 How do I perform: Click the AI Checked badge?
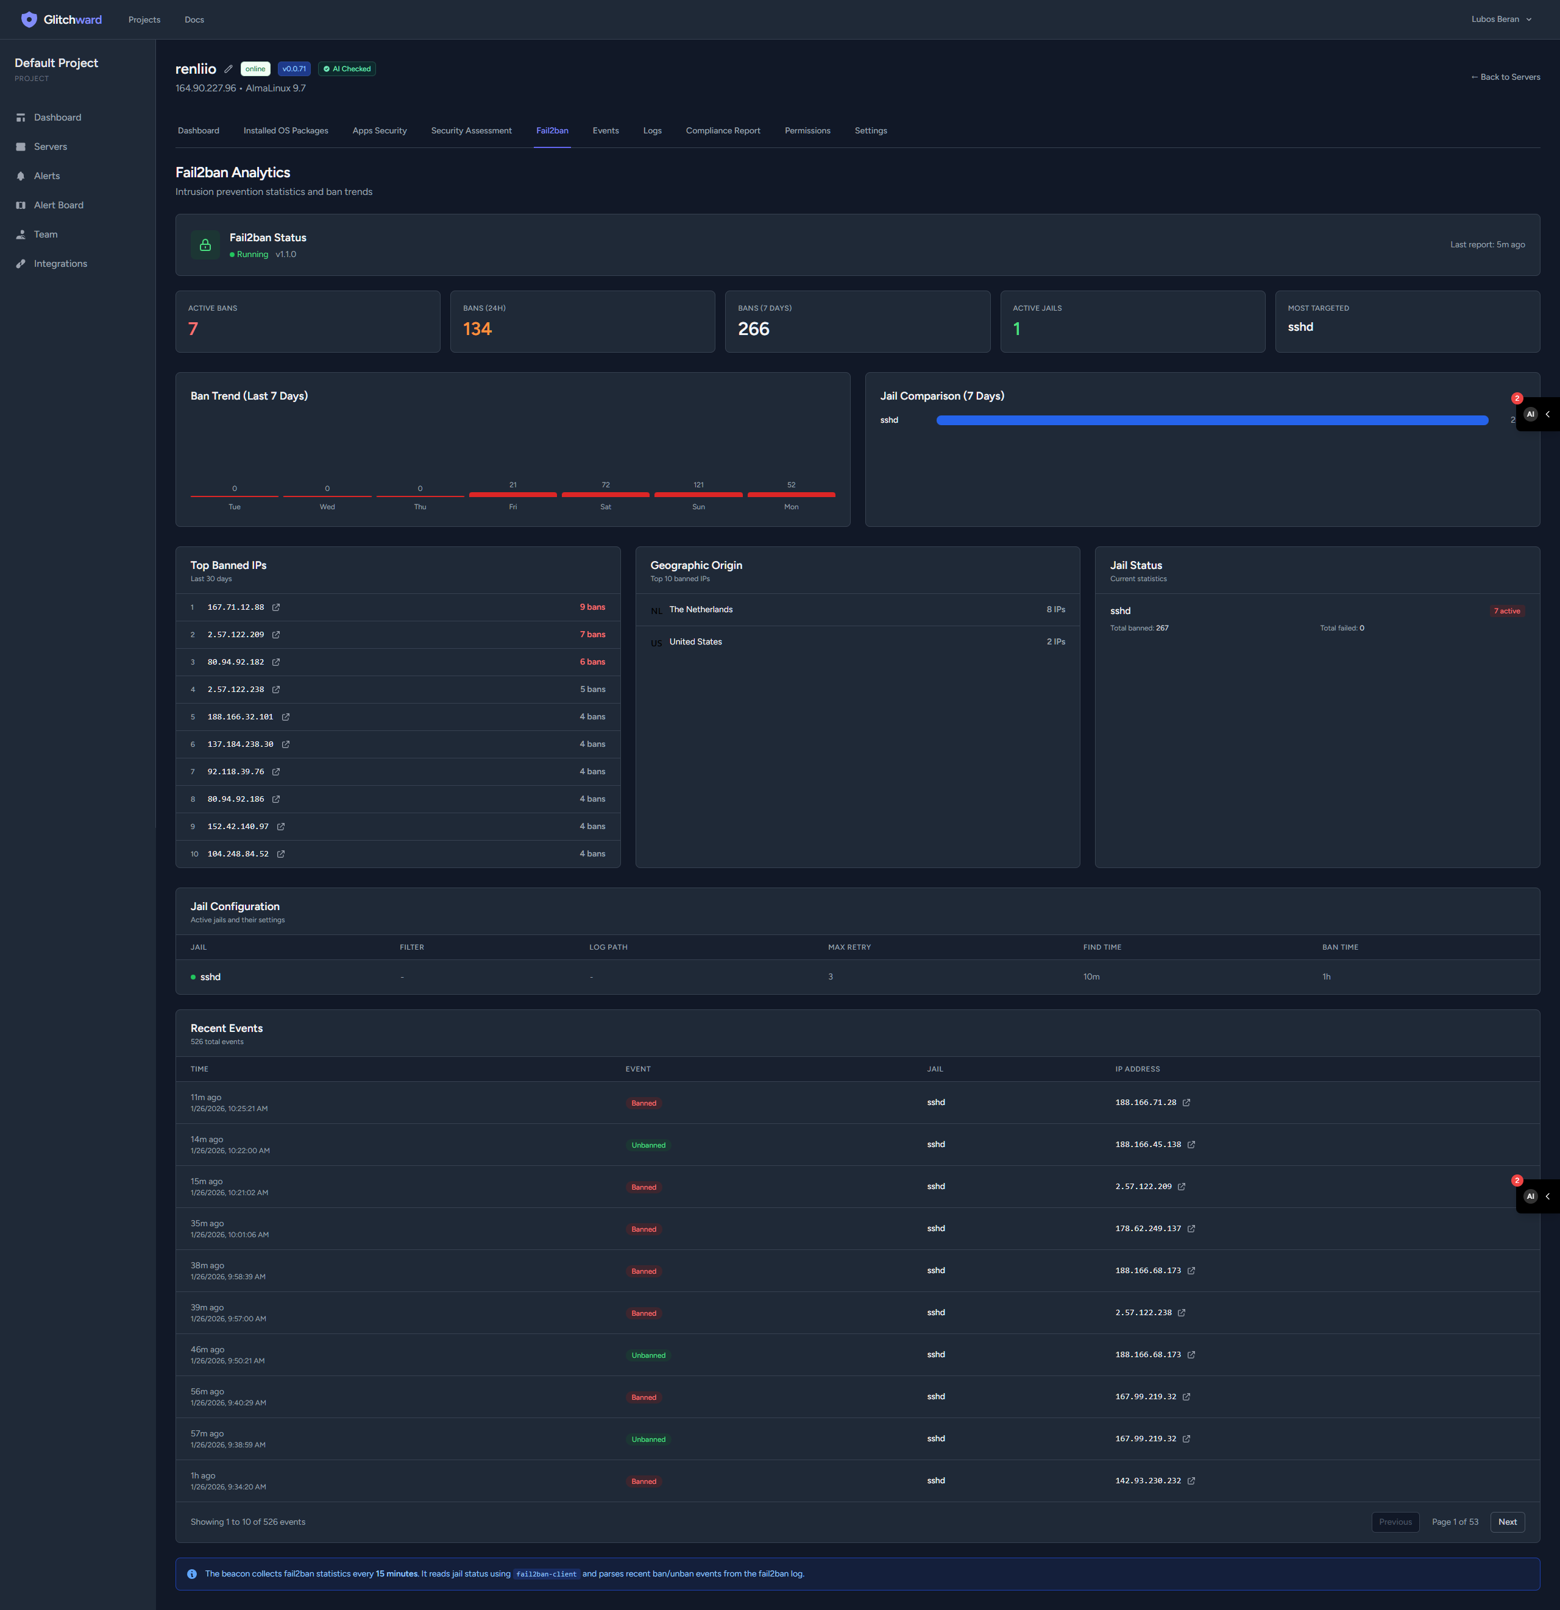pyautogui.click(x=347, y=69)
